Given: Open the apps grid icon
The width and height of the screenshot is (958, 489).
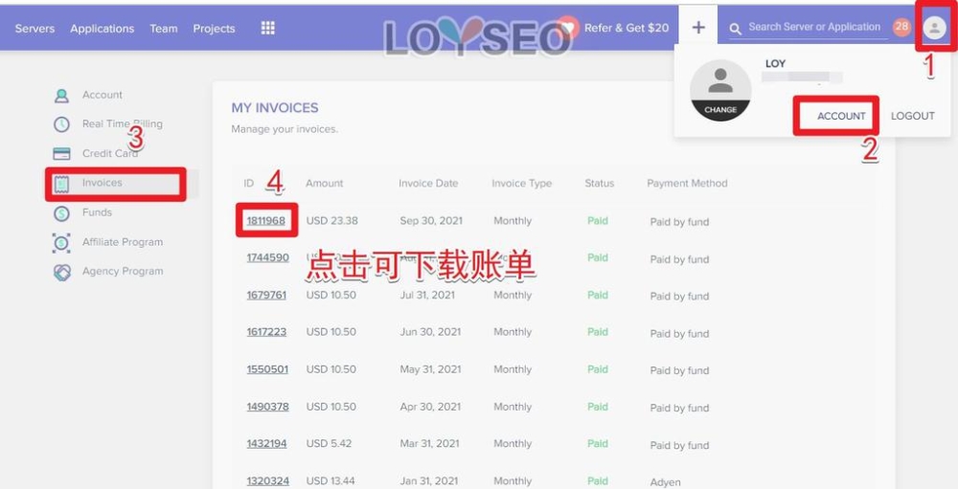Looking at the screenshot, I should pyautogui.click(x=267, y=28).
